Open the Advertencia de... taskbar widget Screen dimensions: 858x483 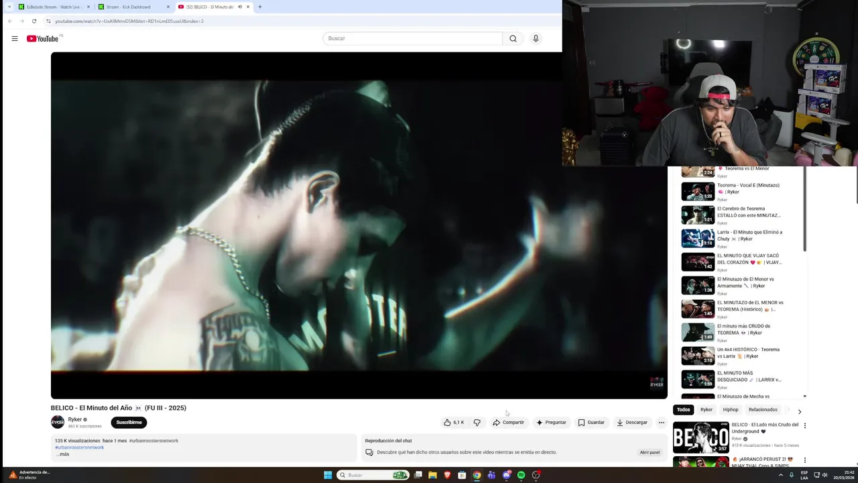[29, 475]
